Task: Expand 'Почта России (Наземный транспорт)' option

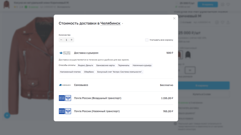Action: (97, 111)
